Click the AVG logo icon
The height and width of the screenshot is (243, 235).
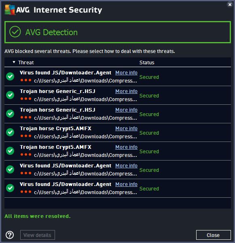pos(10,10)
